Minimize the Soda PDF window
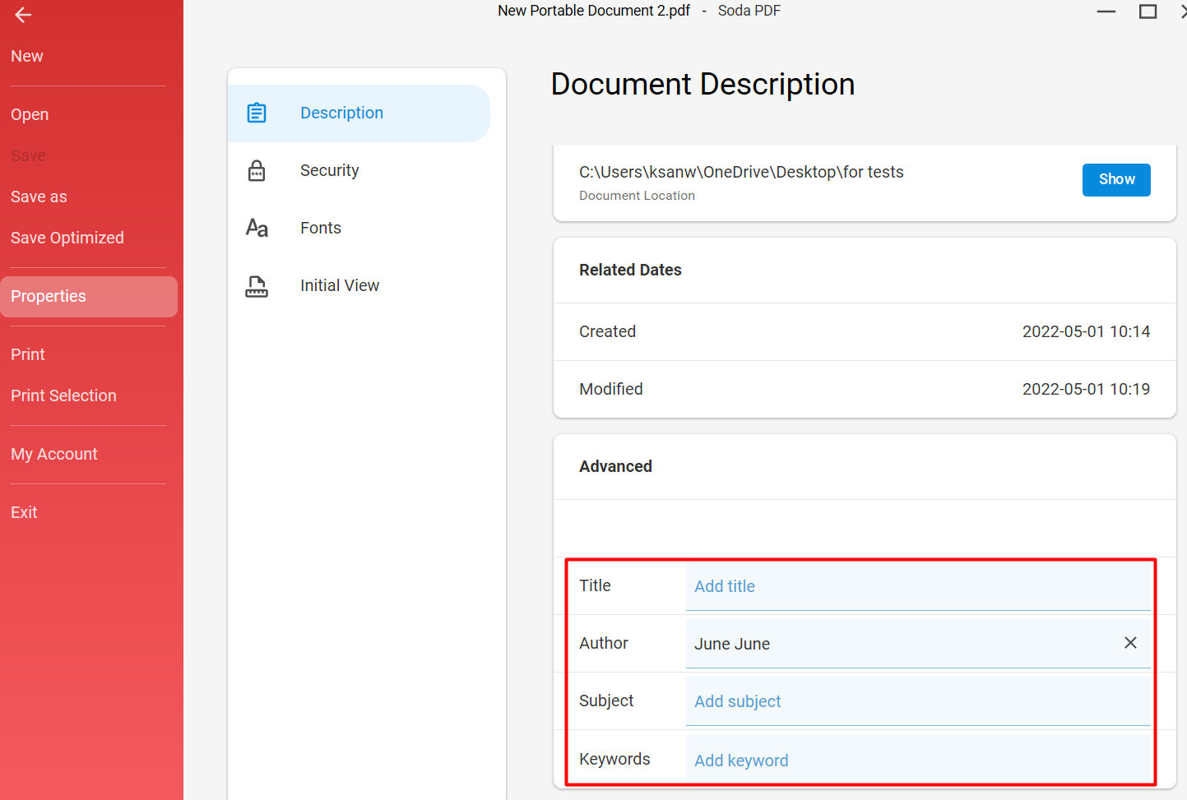 pyautogui.click(x=1106, y=12)
